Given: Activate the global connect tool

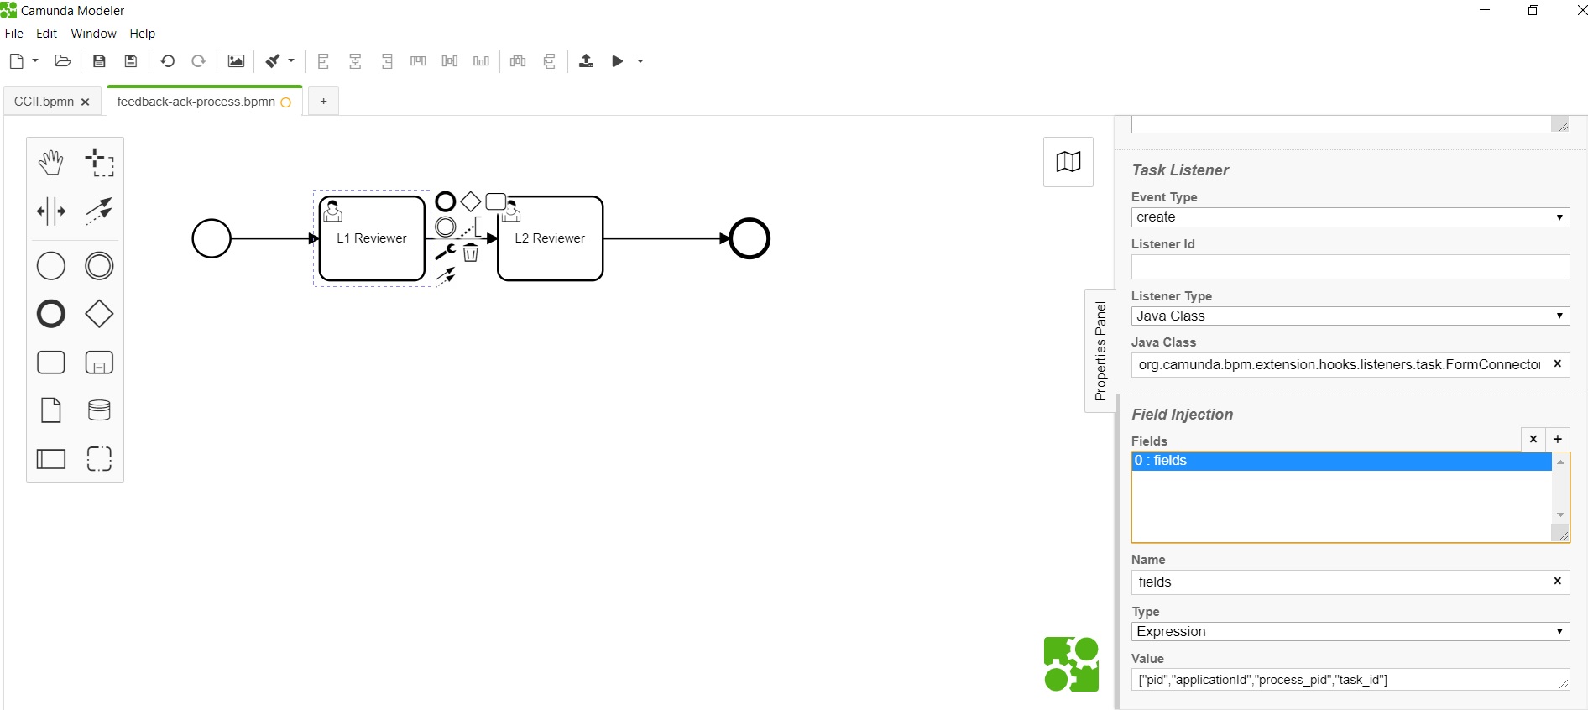Looking at the screenshot, I should (x=100, y=211).
